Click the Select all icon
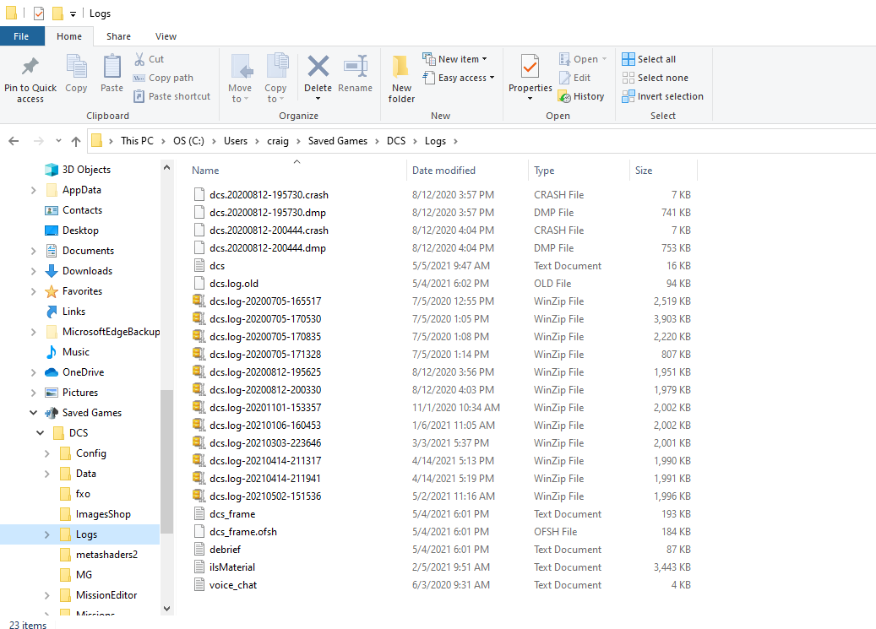Image resolution: width=876 pixels, height=629 pixels. click(x=628, y=58)
